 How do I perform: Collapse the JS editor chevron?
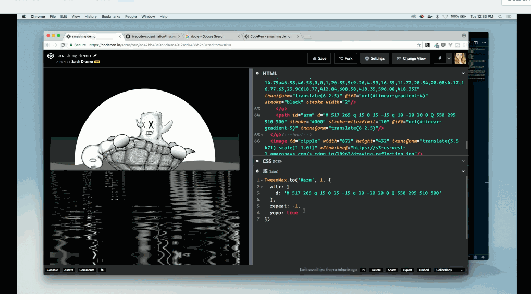(x=463, y=171)
